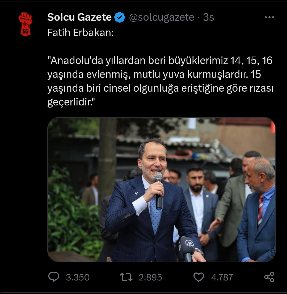Select the "Fatih Erbakan:" text line
Viewport: 287px width, 294px height.
[x=81, y=33]
